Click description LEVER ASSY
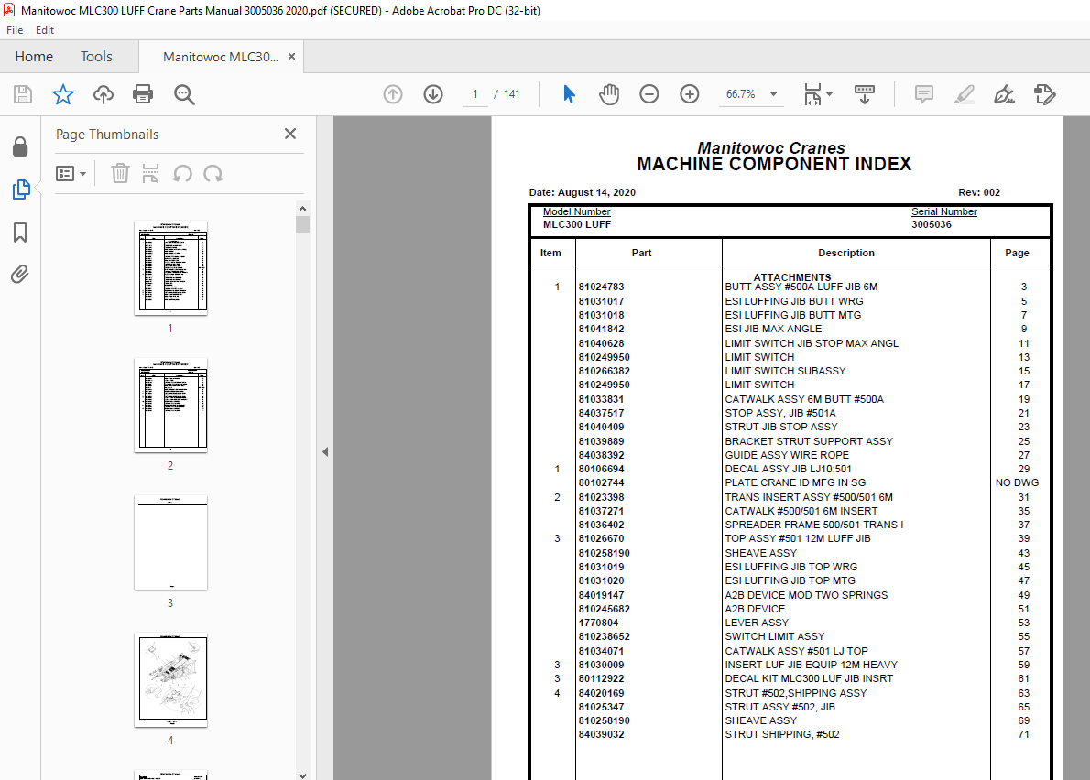Screen dimensions: 1090x780 pyautogui.click(x=757, y=623)
